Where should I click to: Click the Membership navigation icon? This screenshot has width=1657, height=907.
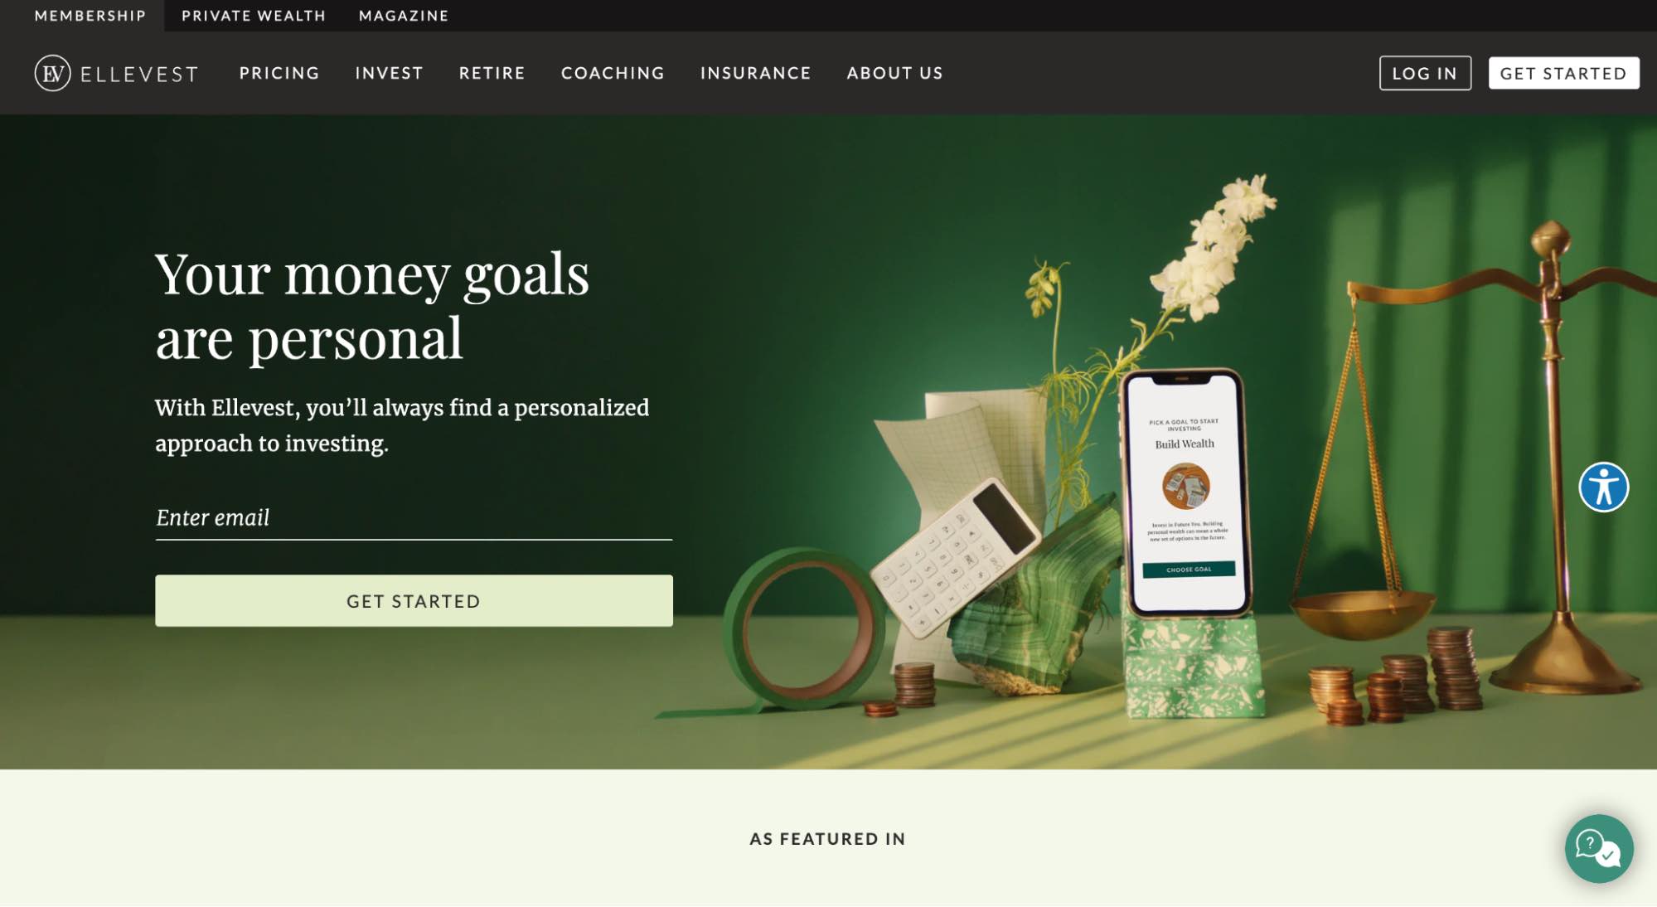click(x=90, y=15)
